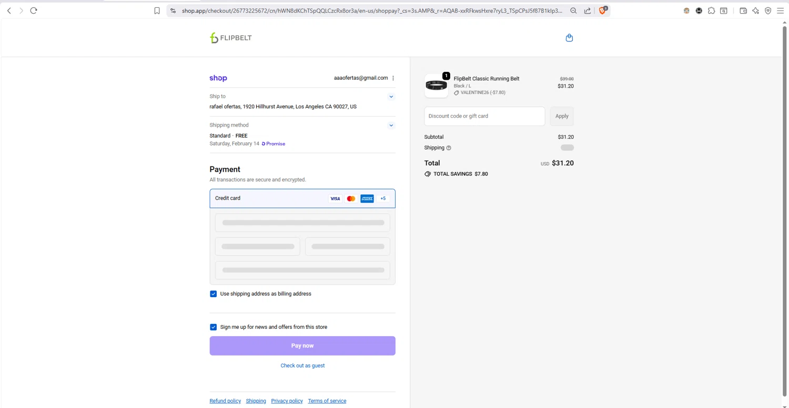Screen dimensions: 789x408
Task: Click the FlipBelt running belt thumbnail
Action: 436,86
